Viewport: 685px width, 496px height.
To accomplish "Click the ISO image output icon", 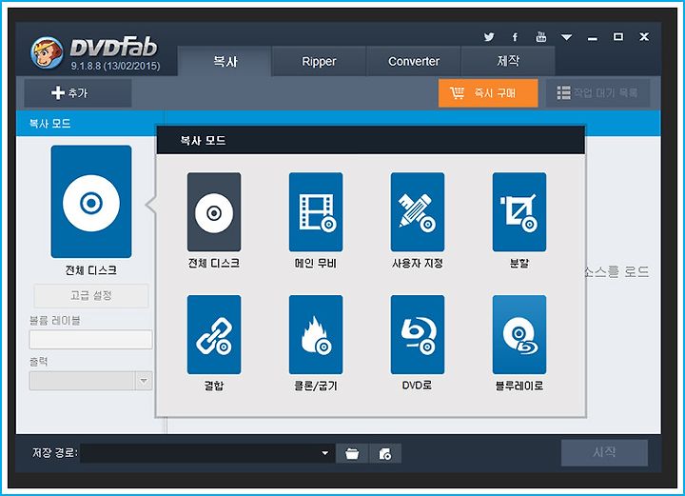I will (385, 453).
